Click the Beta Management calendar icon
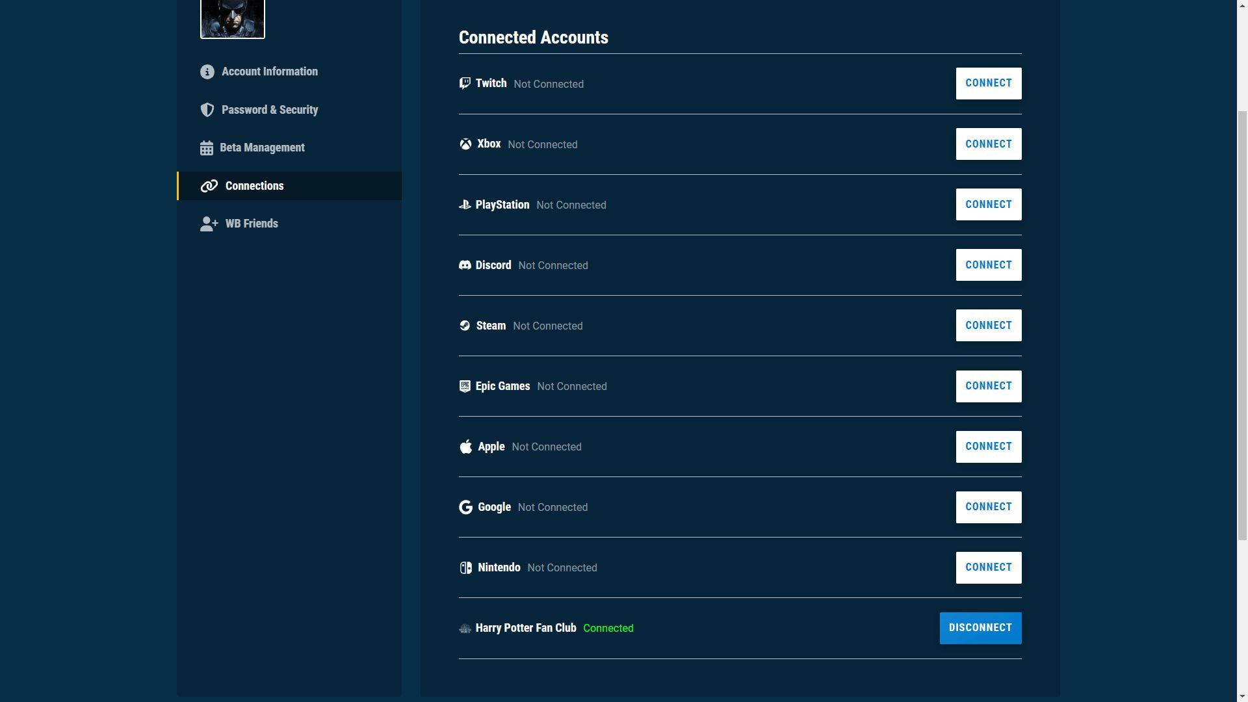The width and height of the screenshot is (1248, 702). point(207,148)
